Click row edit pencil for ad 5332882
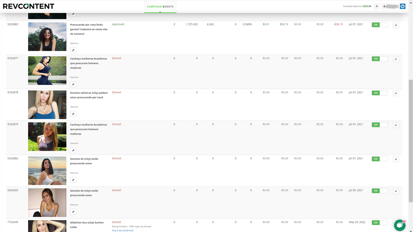This screenshot has height=232, width=413. coord(396,159)
